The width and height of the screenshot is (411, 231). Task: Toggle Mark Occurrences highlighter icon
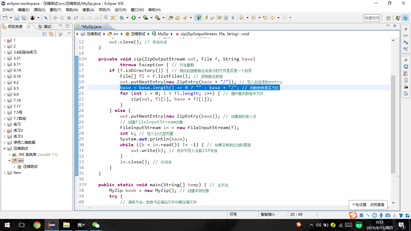click(206, 18)
